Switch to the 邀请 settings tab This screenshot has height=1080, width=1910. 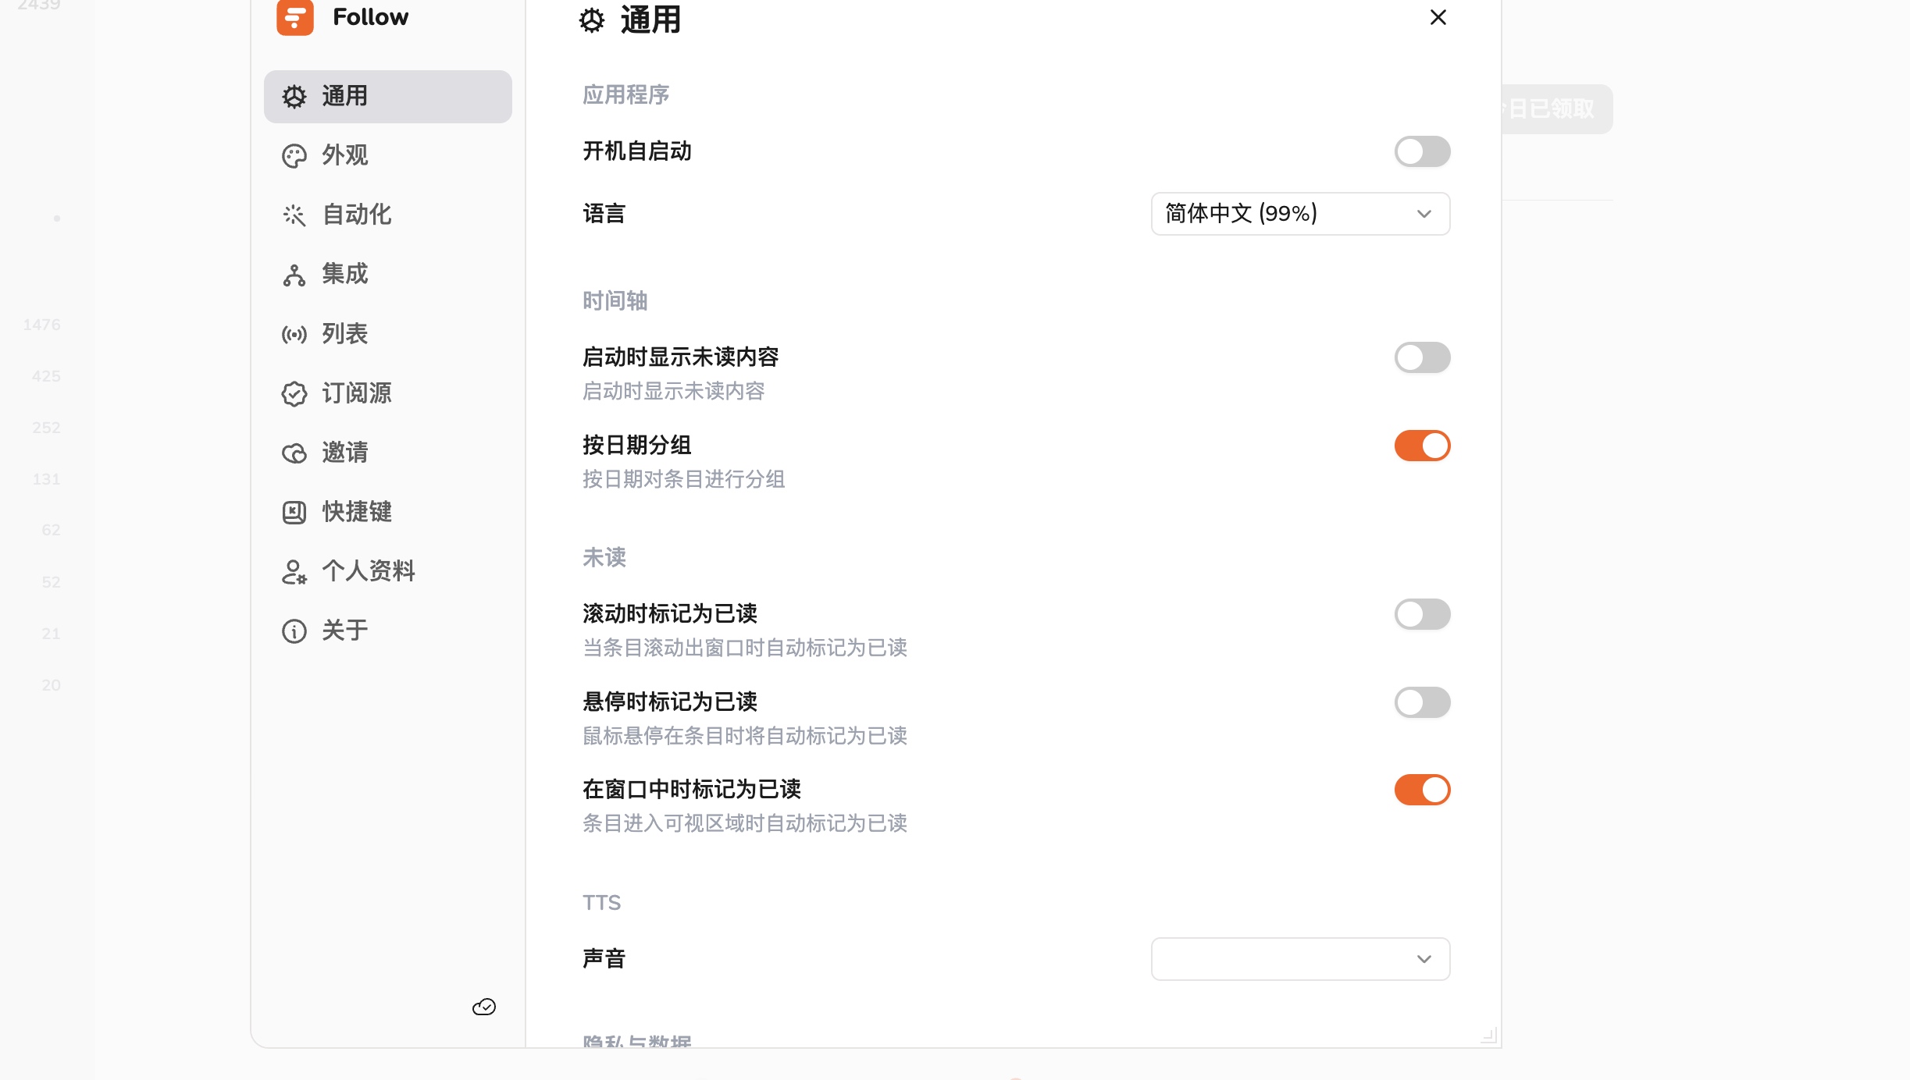(x=388, y=453)
